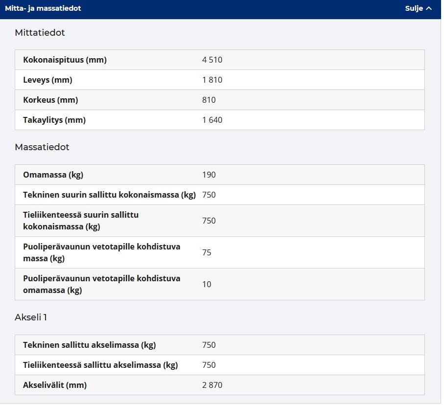The image size is (444, 405).
Task: Click the "Massatiedot" section heading
Action: pyautogui.click(x=42, y=147)
